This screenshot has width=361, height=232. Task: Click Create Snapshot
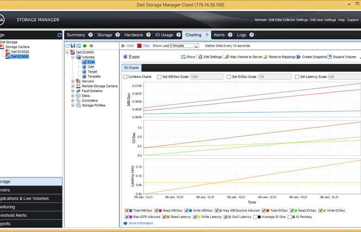tap(312, 57)
